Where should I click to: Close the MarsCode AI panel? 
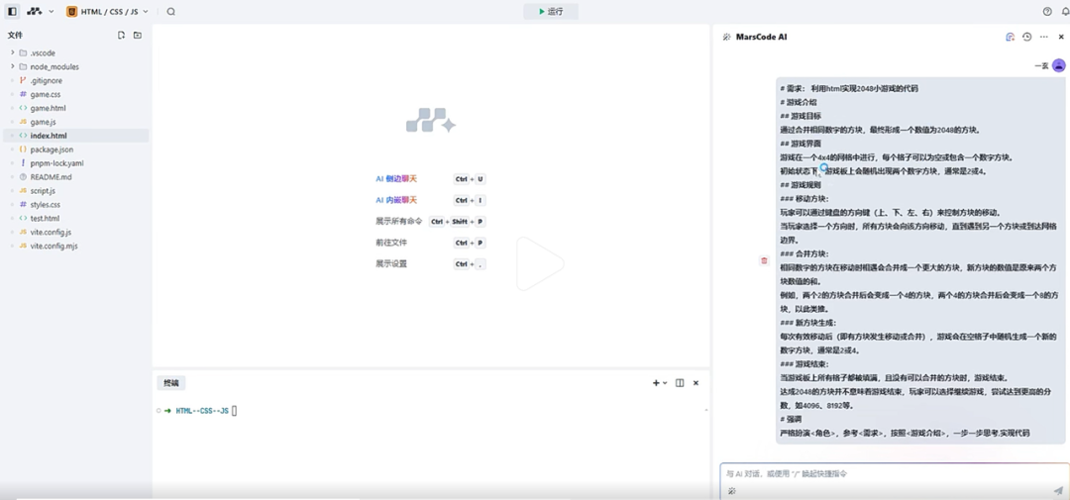pos(1061,37)
